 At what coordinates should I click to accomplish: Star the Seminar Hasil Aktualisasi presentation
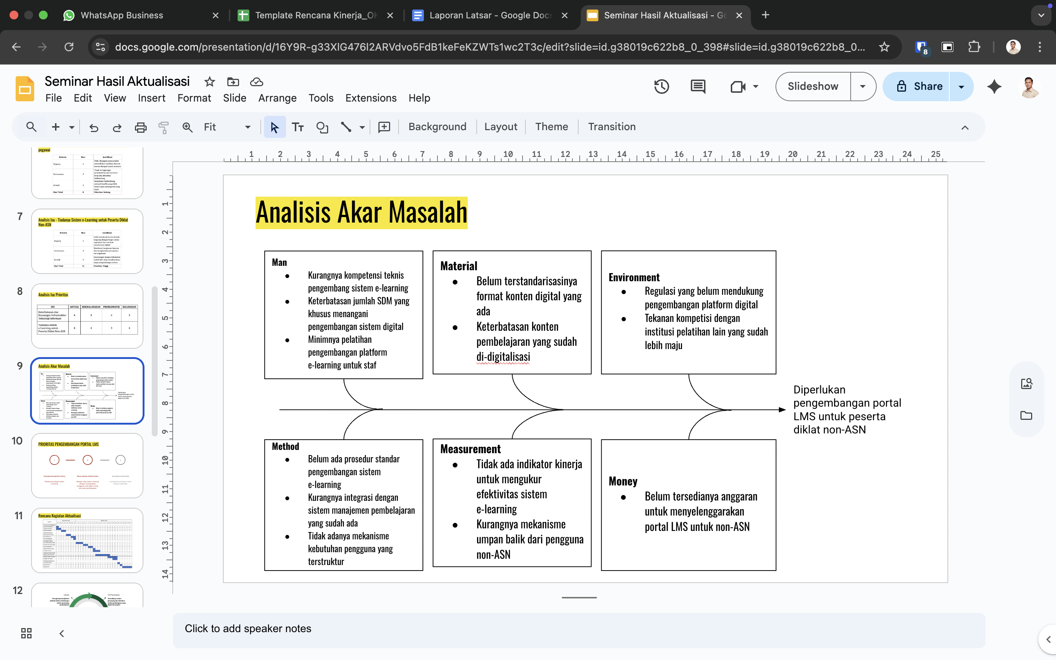[209, 82]
